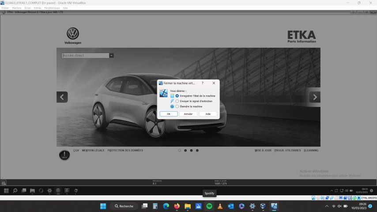Click the Volkswagen logo
Viewport: 377px width, 212px height.
coord(73,36)
